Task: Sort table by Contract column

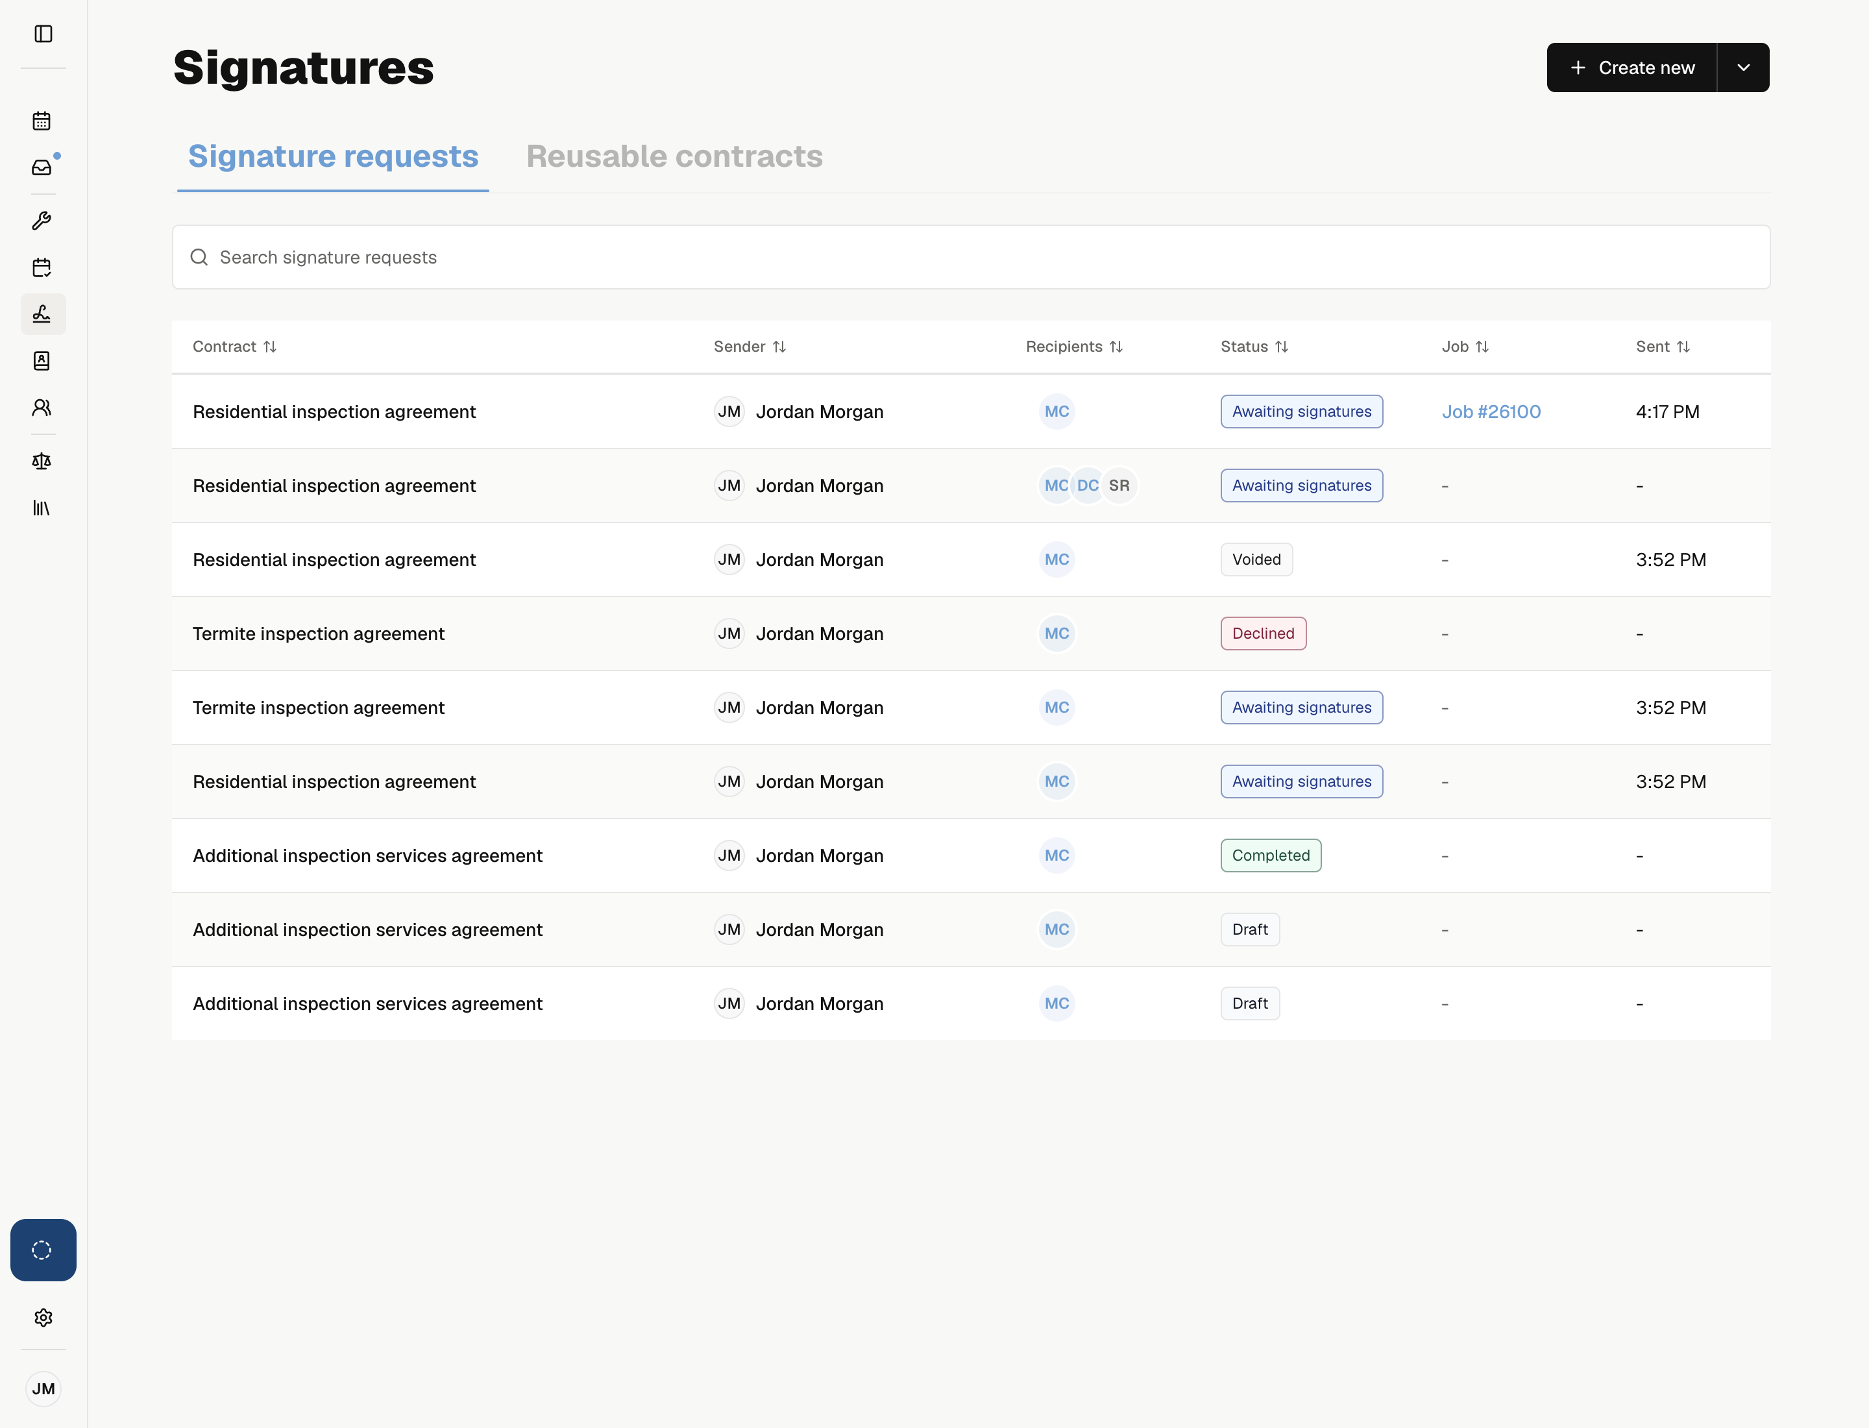Action: 234,347
